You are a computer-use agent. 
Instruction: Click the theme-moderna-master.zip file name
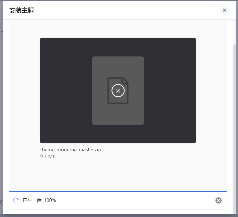pos(71,149)
